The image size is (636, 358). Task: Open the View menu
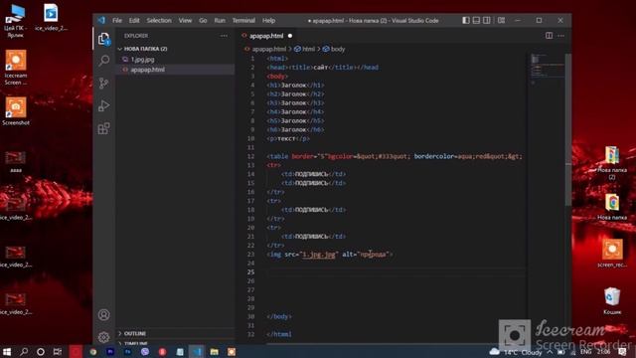pyautogui.click(x=185, y=20)
